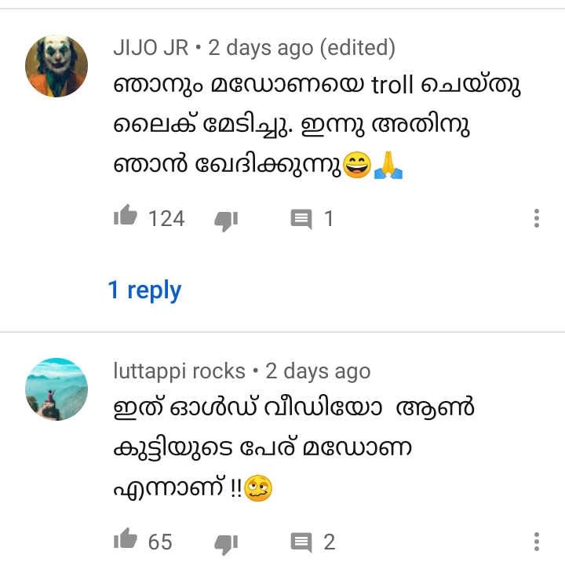Dislike JIJO JR's comment with thumbs down
This screenshot has width=565, height=584.
coord(226,221)
